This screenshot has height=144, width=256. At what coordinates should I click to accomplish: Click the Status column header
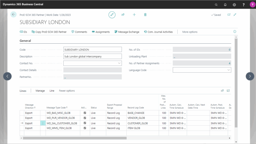click(x=94, y=108)
